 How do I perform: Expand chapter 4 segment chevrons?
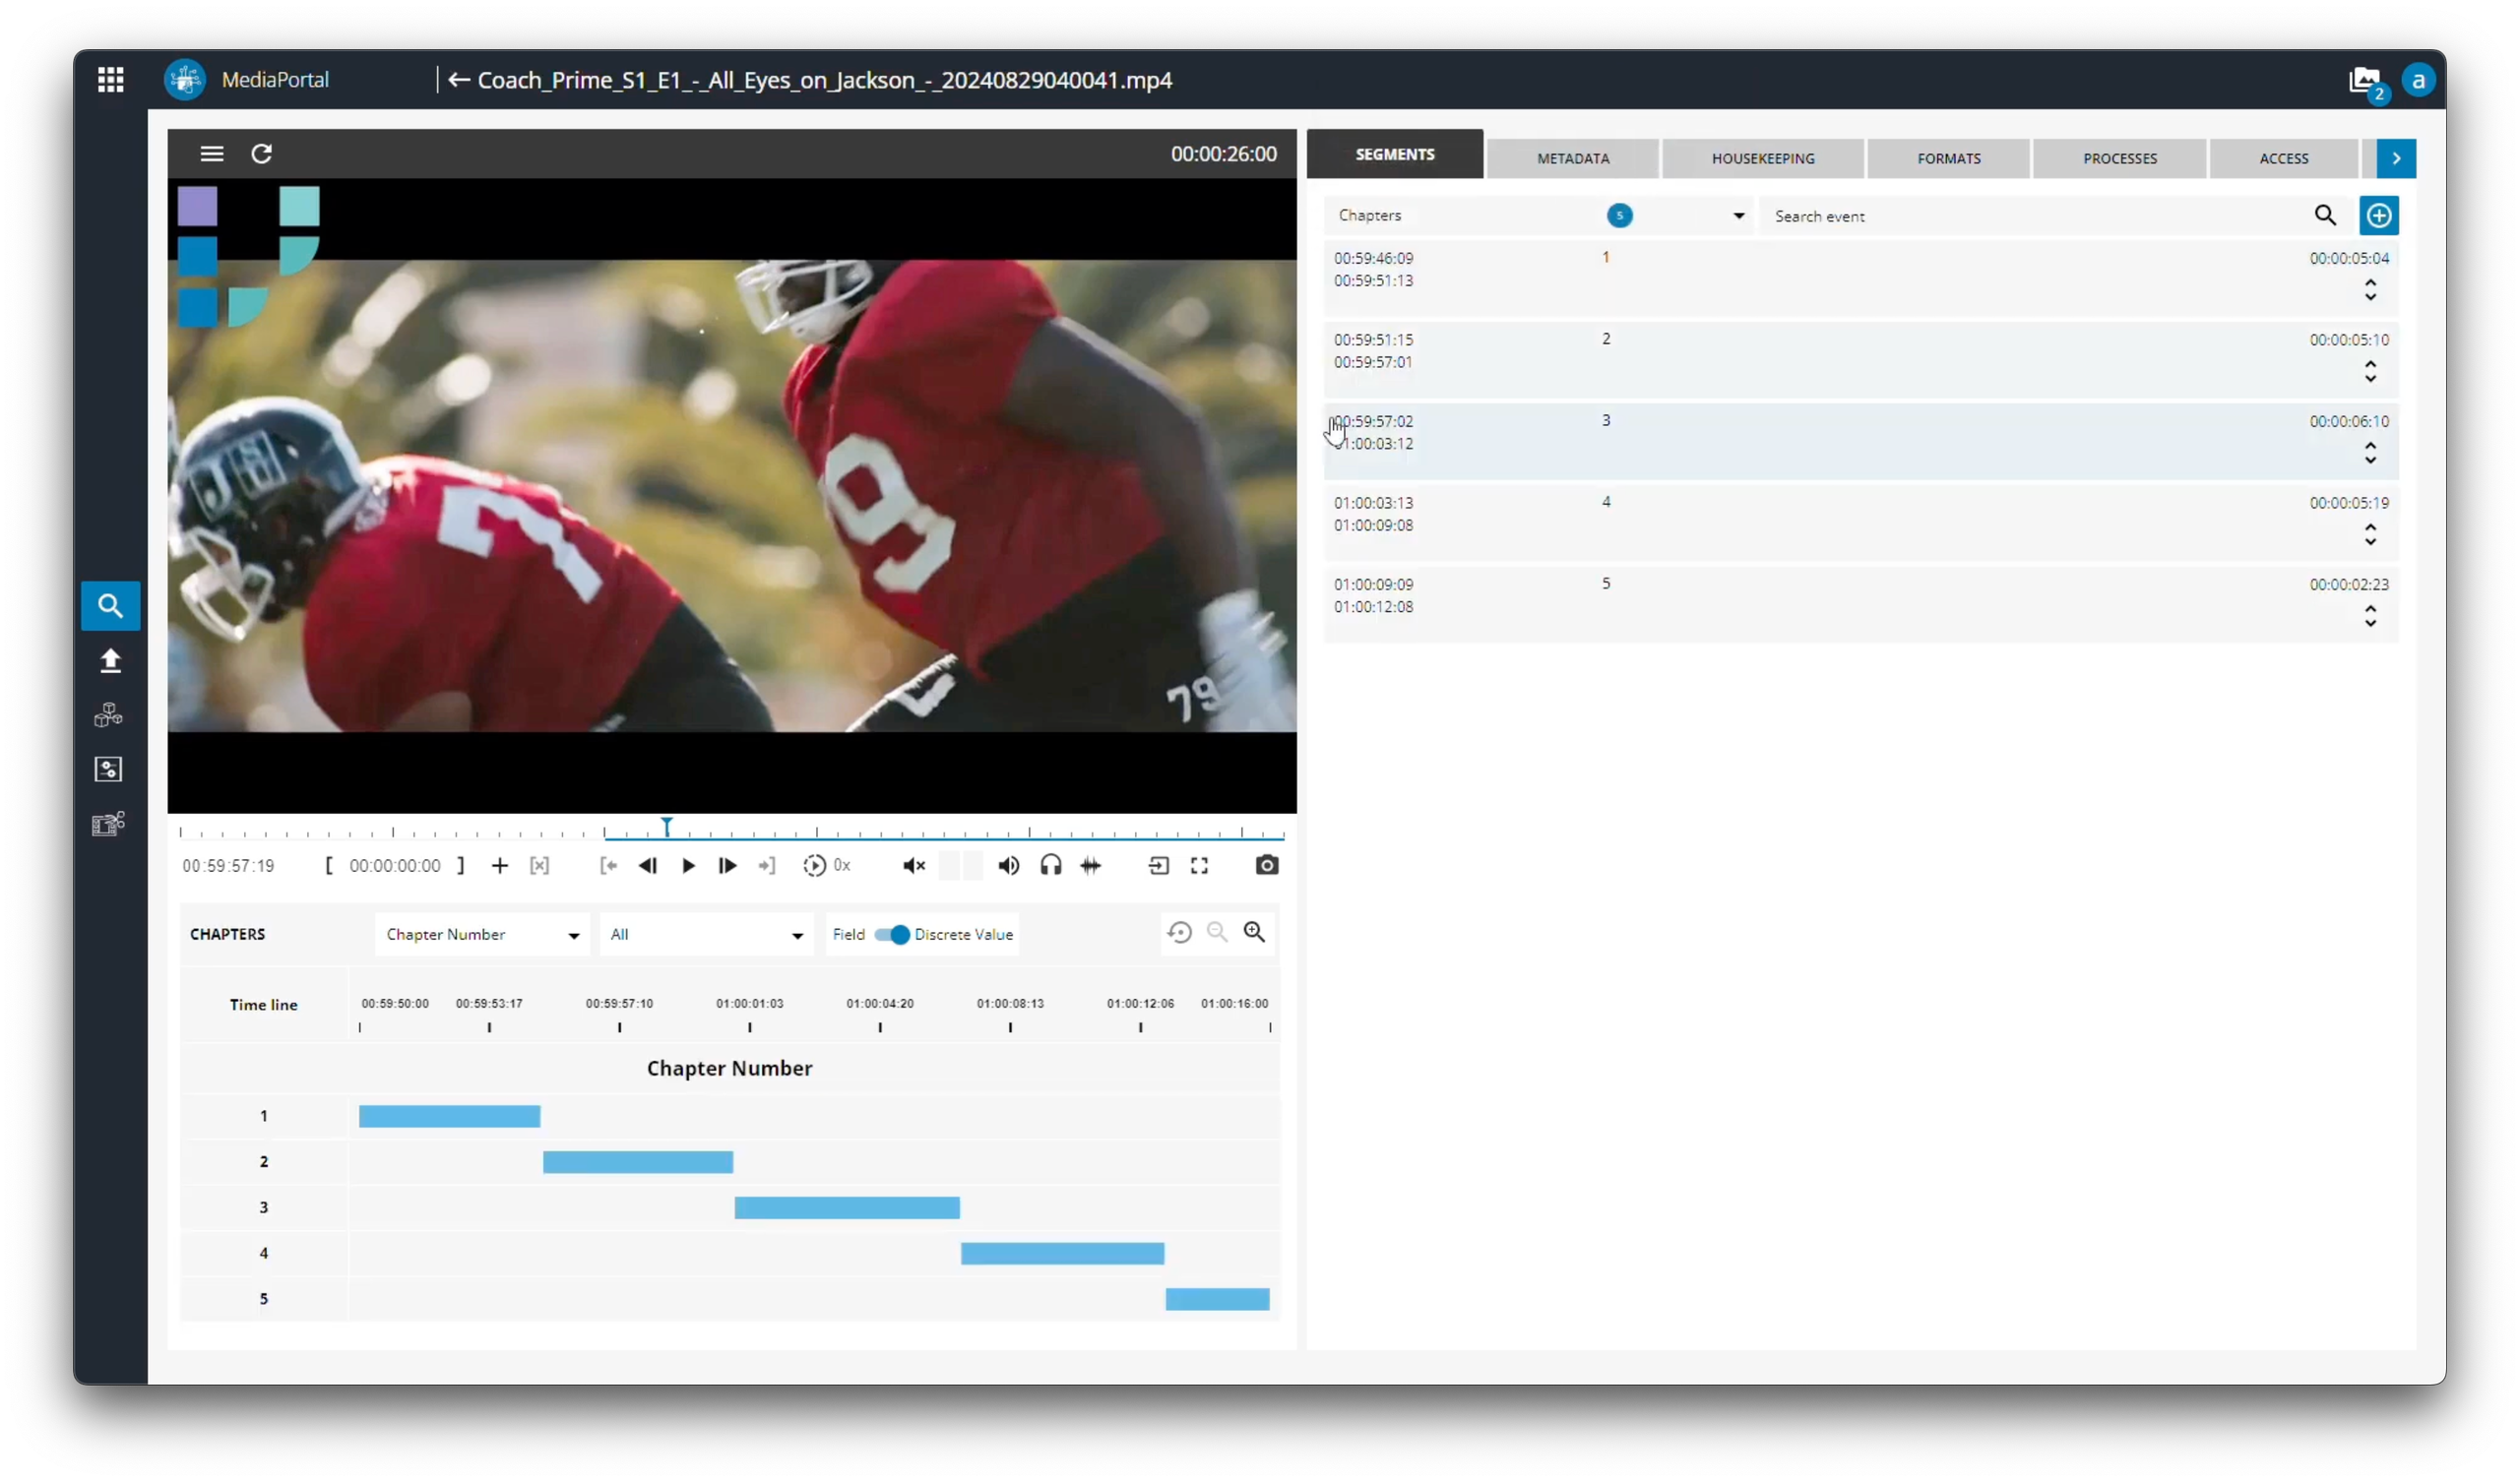click(x=2371, y=536)
